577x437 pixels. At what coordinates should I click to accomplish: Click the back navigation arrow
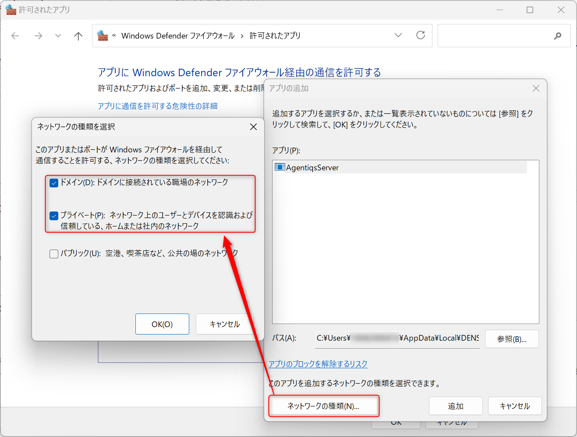15,35
